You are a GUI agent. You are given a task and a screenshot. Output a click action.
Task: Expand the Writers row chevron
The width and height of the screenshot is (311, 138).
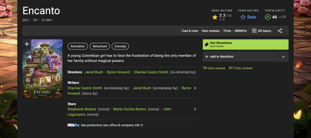coord(195,88)
